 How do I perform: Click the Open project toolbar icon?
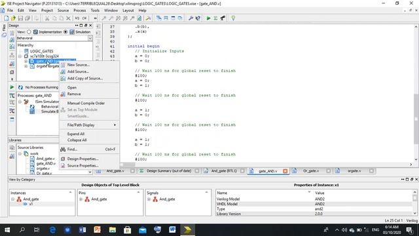point(13,18)
